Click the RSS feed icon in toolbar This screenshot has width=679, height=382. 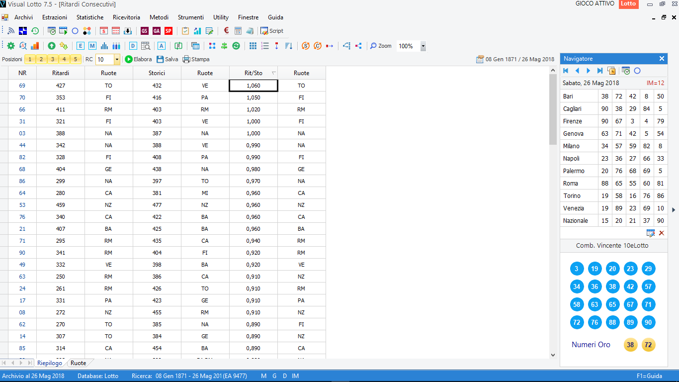(x=11, y=31)
